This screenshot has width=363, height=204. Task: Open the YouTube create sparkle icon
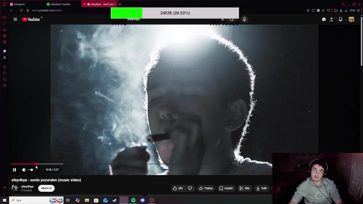tap(324, 19)
